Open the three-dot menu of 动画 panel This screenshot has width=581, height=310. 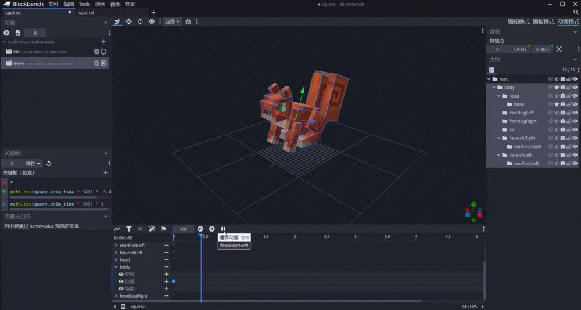point(109,33)
